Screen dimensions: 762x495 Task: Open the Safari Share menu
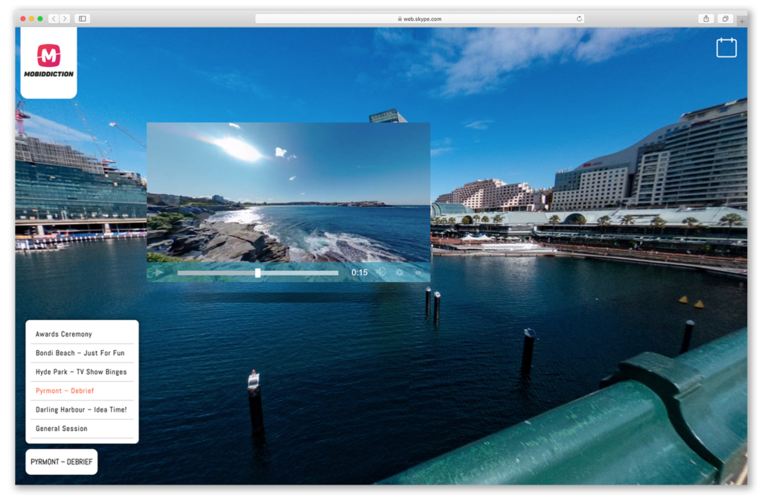705,19
